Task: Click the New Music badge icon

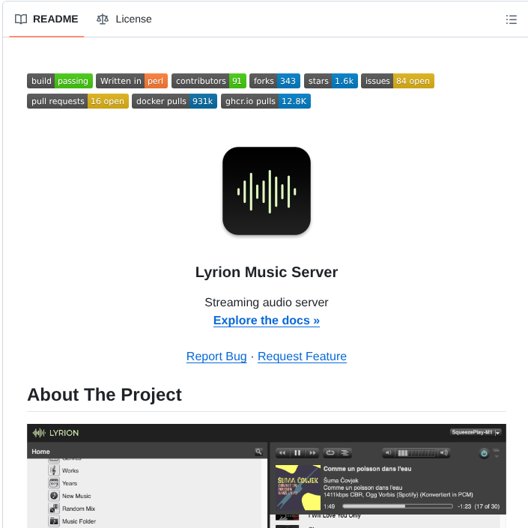Action: (54, 496)
